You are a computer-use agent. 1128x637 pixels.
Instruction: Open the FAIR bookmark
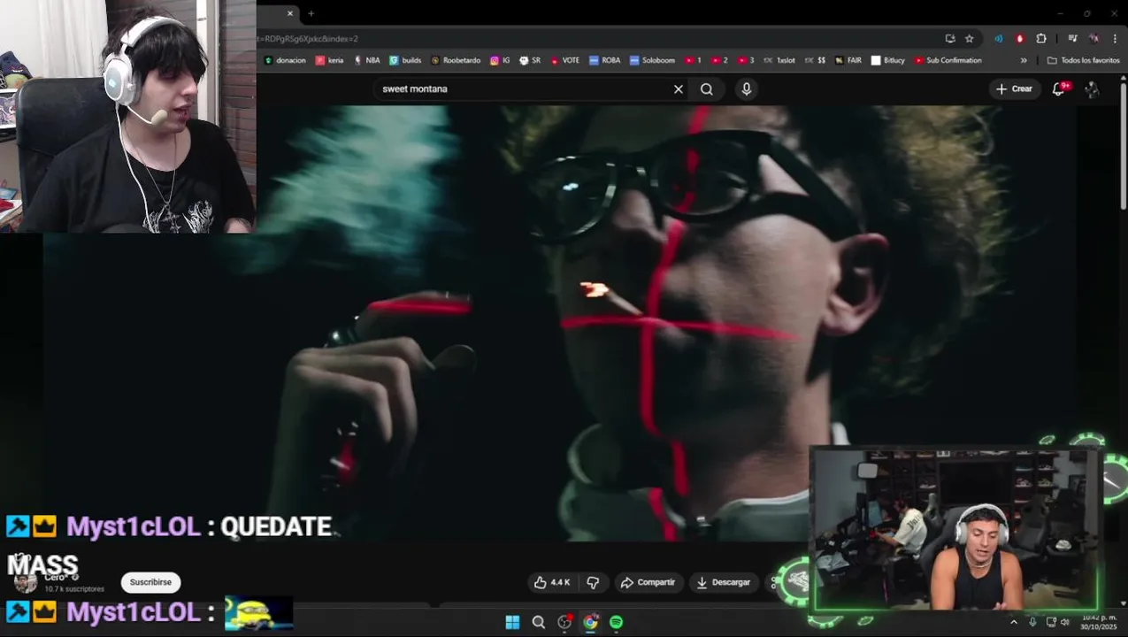(x=848, y=60)
